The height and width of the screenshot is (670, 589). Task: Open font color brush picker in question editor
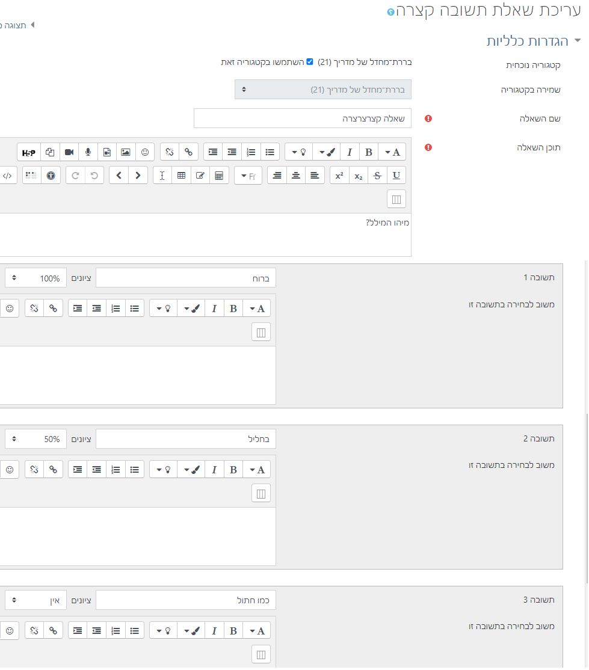click(327, 152)
